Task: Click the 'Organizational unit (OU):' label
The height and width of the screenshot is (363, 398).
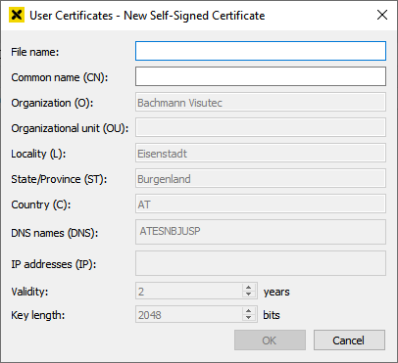Action: coord(70,128)
